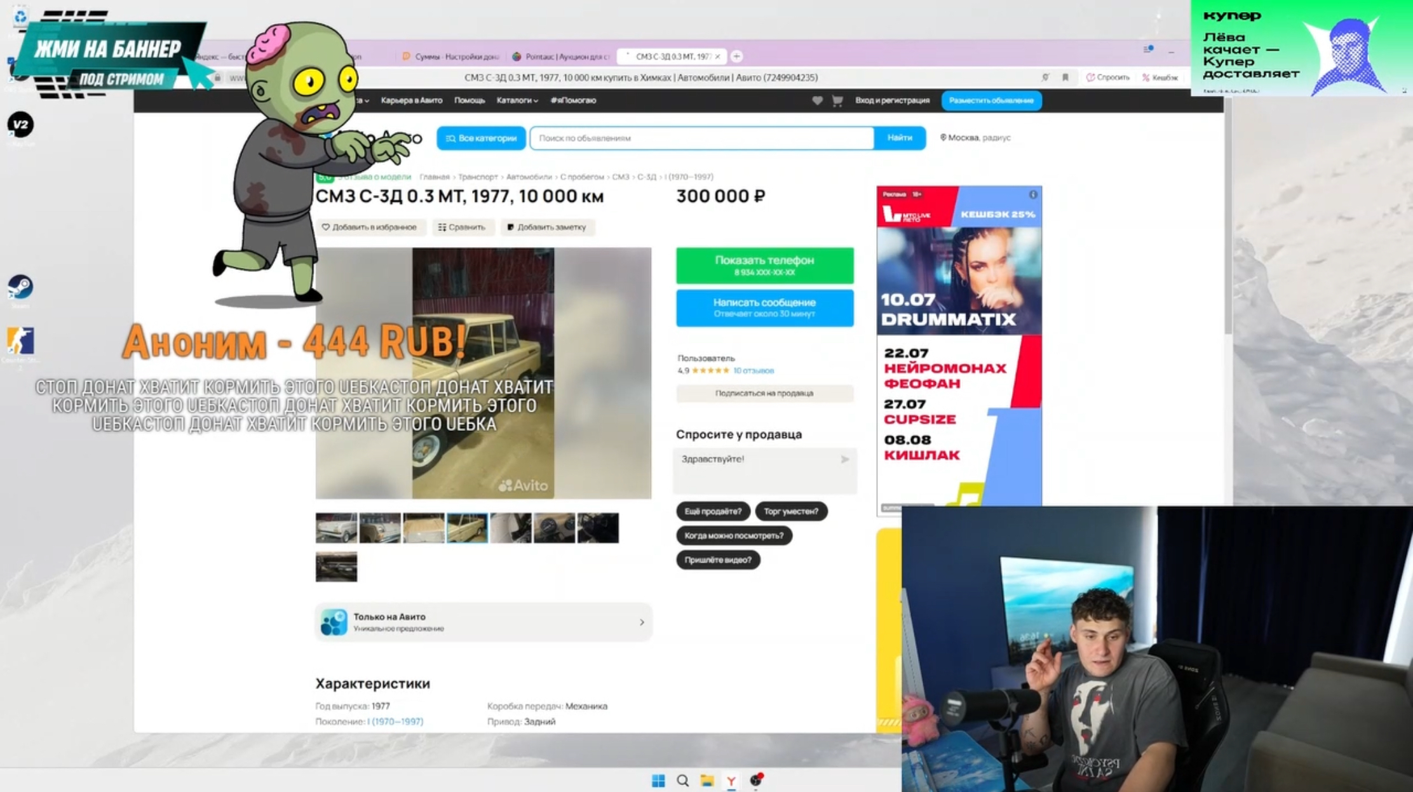Open the Транспорт breadcrumb link
The height and width of the screenshot is (792, 1413).
tap(478, 177)
